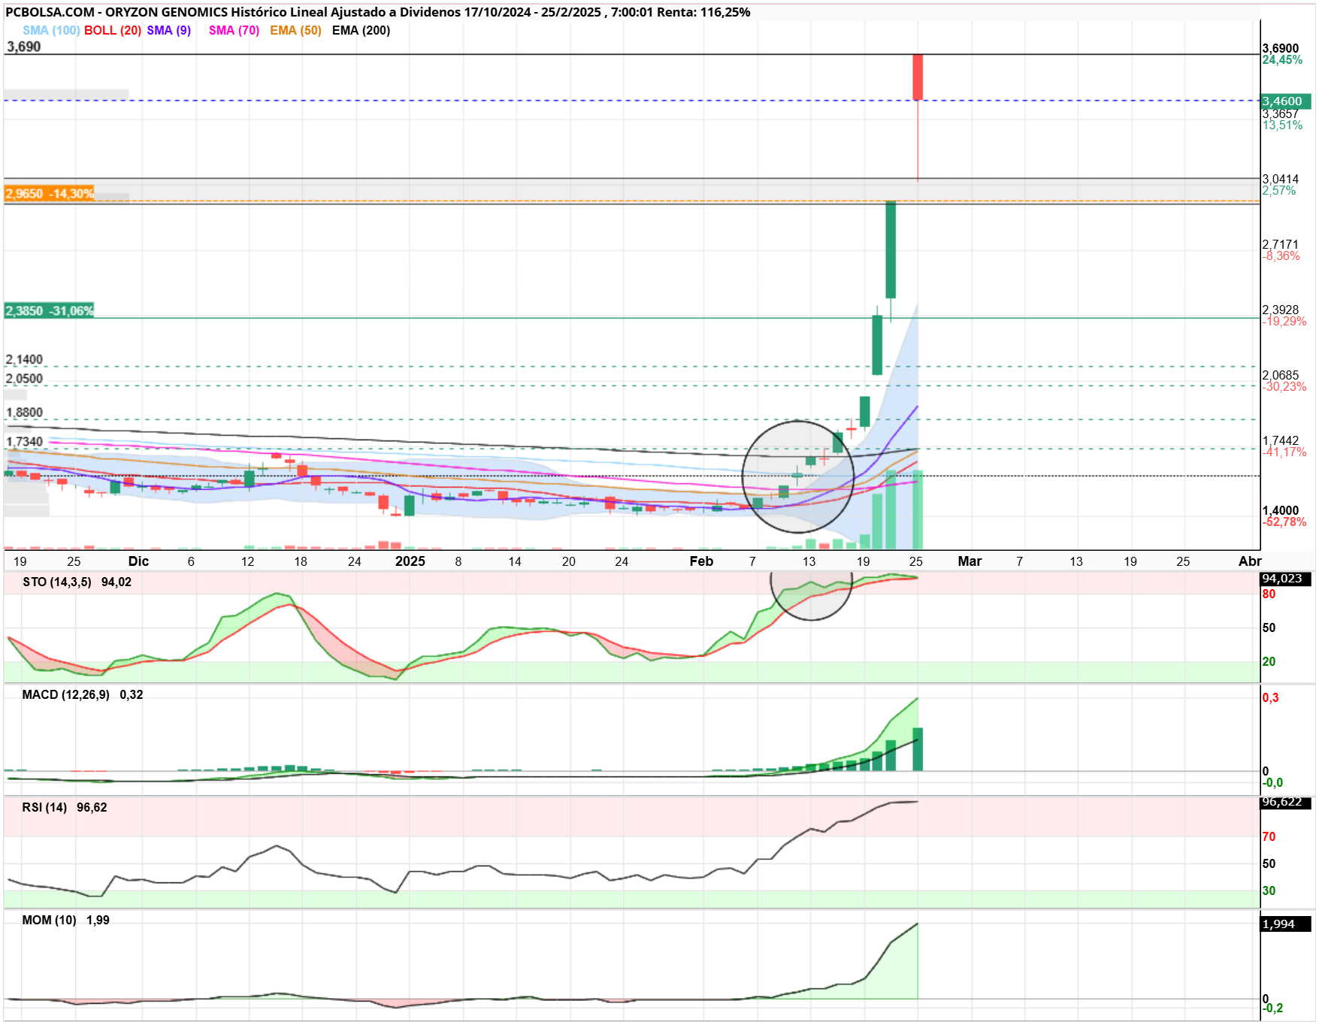Click the Abr month label on time axis

(x=1250, y=561)
